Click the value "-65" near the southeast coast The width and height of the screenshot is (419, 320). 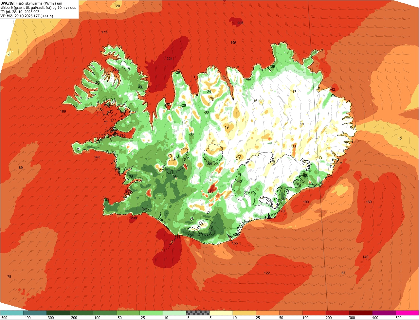pyautogui.click(x=305, y=175)
